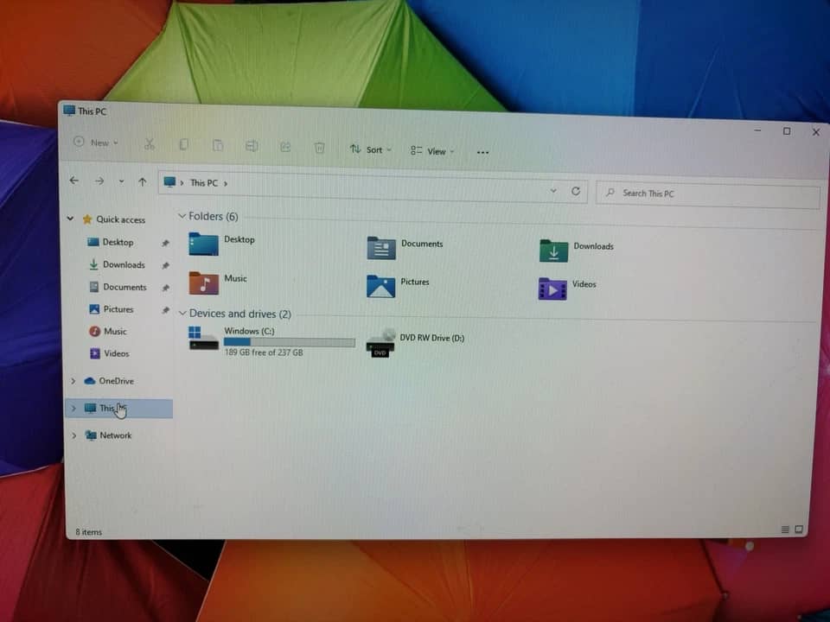Expand the OneDrive tree node
The height and width of the screenshot is (622, 830).
coord(73,381)
